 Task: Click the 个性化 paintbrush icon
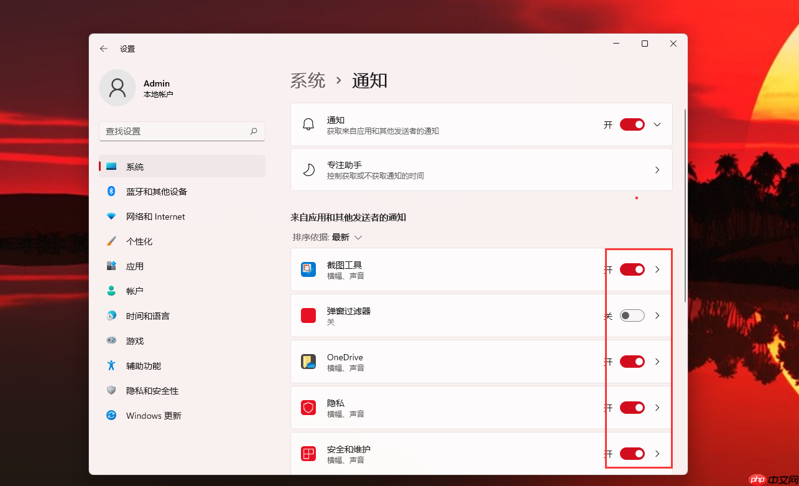pos(111,241)
